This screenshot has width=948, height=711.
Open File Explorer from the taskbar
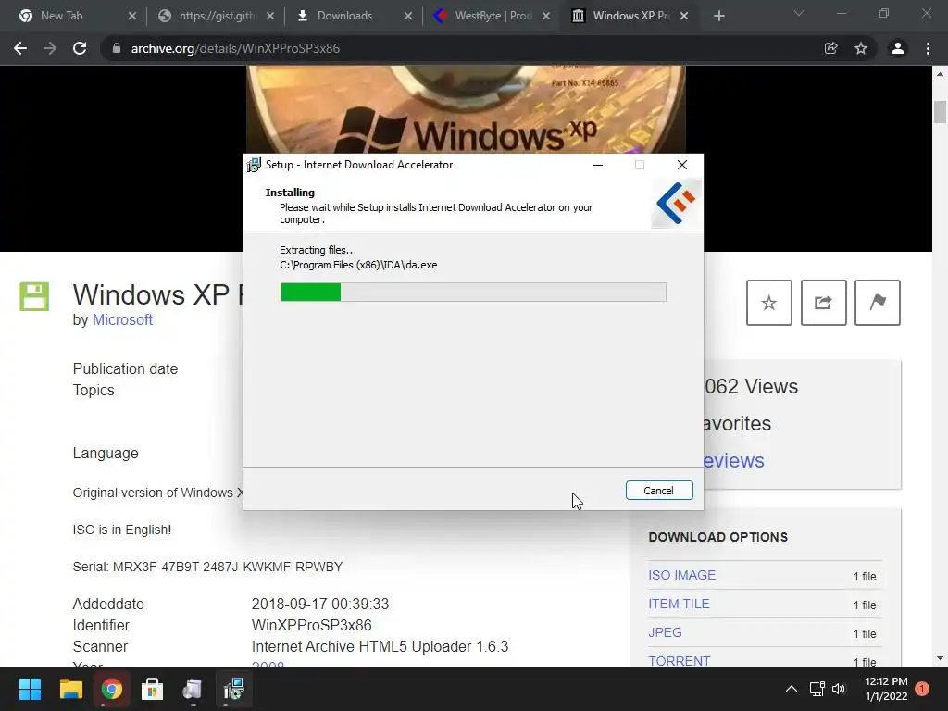(x=70, y=689)
